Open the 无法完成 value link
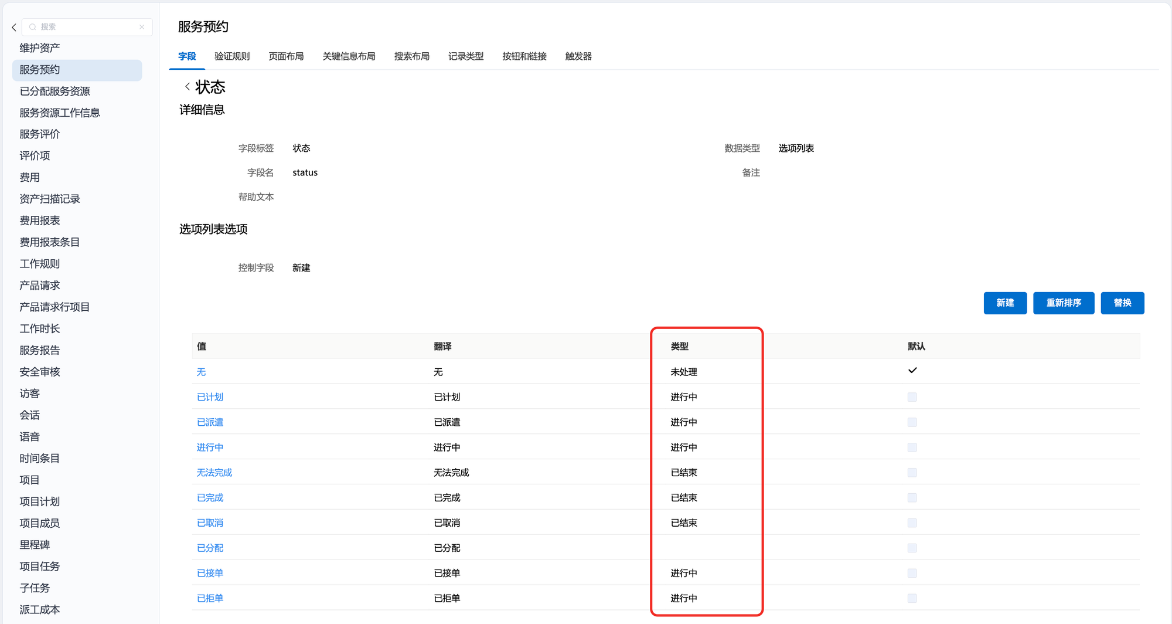The height and width of the screenshot is (624, 1172). click(214, 473)
